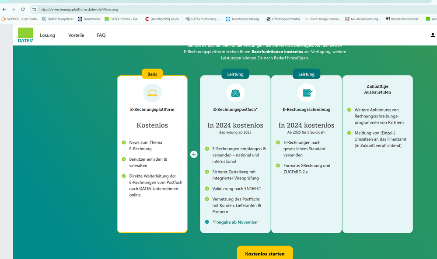The width and height of the screenshot is (437, 259).
Task: Click the info icon beside Freigabe ab November
Action: (x=207, y=222)
